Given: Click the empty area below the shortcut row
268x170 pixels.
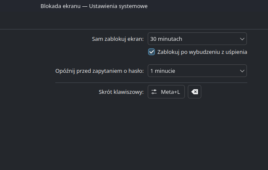Looking at the screenshot, I should (151, 130).
